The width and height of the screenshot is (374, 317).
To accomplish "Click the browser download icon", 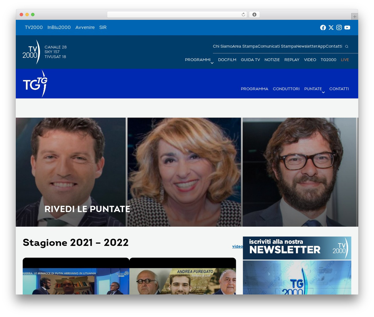I will click(254, 15).
